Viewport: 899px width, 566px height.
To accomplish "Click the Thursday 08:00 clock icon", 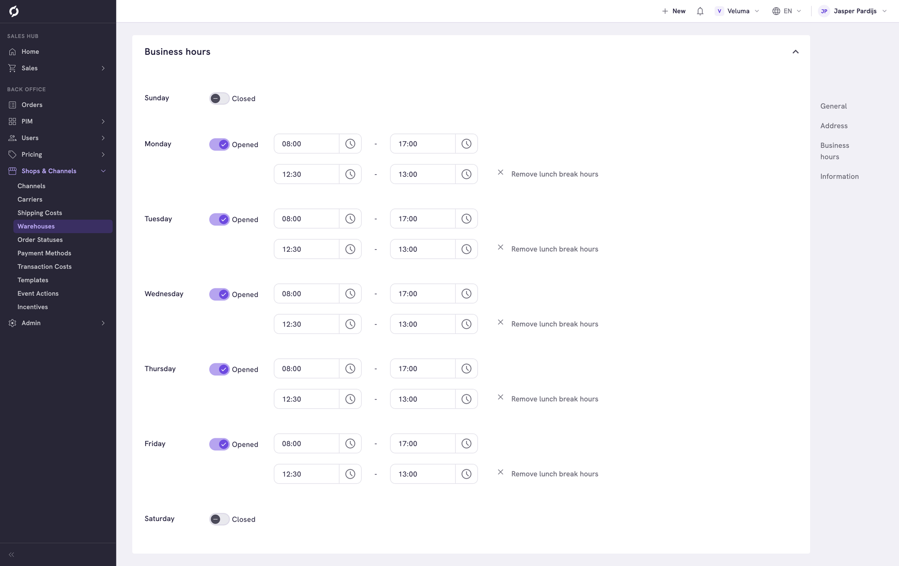I will click(350, 369).
